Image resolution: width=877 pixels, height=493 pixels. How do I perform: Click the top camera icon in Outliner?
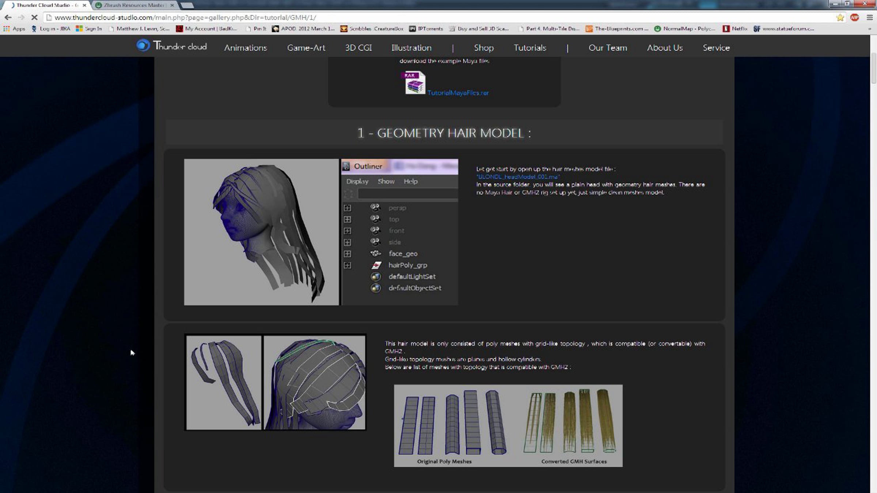click(x=375, y=219)
